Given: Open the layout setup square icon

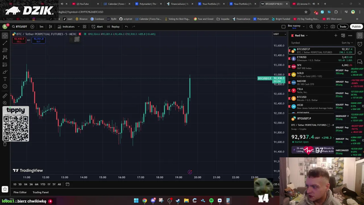Looking at the screenshot, I should [284, 26].
